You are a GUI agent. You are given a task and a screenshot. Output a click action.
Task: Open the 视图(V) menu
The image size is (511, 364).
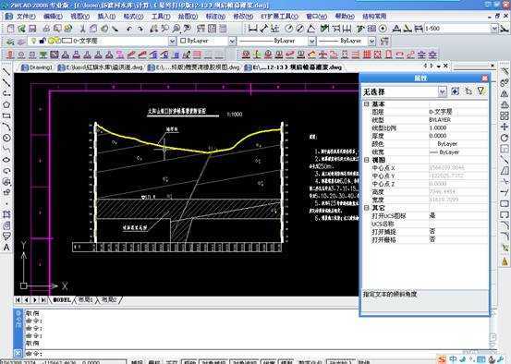(79, 17)
